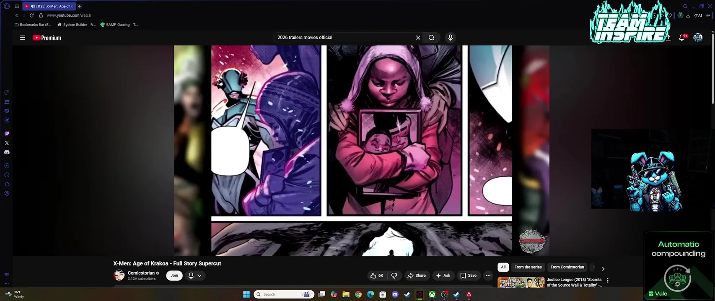Go to YouTube Premium home logo

47,38
